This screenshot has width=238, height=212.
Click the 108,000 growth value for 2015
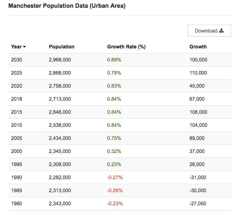(198, 112)
